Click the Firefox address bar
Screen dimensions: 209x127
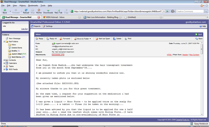point(118,11)
